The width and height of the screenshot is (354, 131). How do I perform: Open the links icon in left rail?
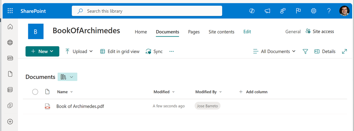click(x=10, y=106)
